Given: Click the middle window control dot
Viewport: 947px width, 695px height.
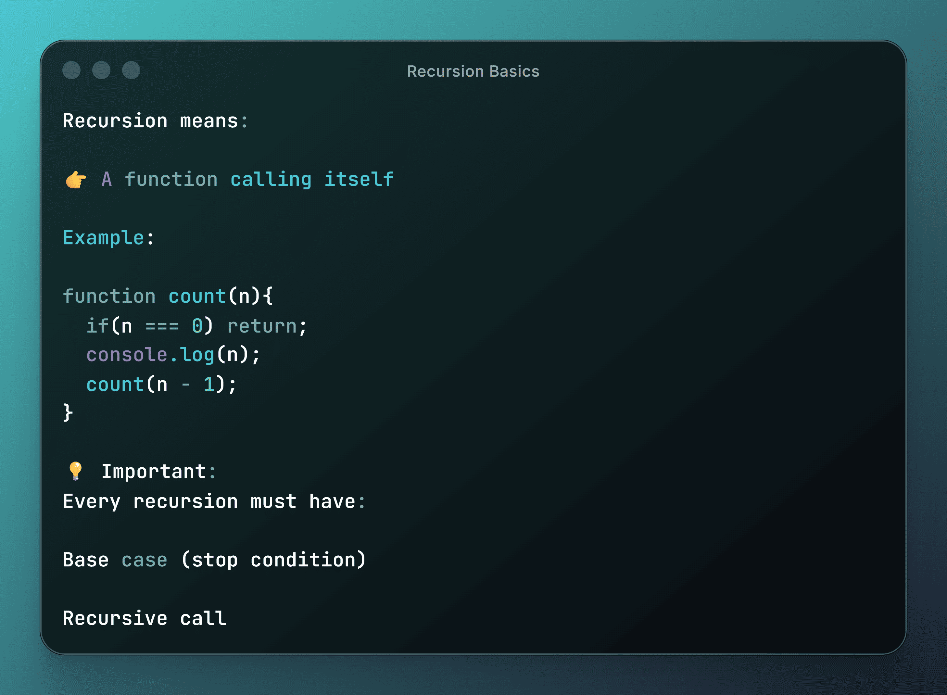Looking at the screenshot, I should [101, 70].
